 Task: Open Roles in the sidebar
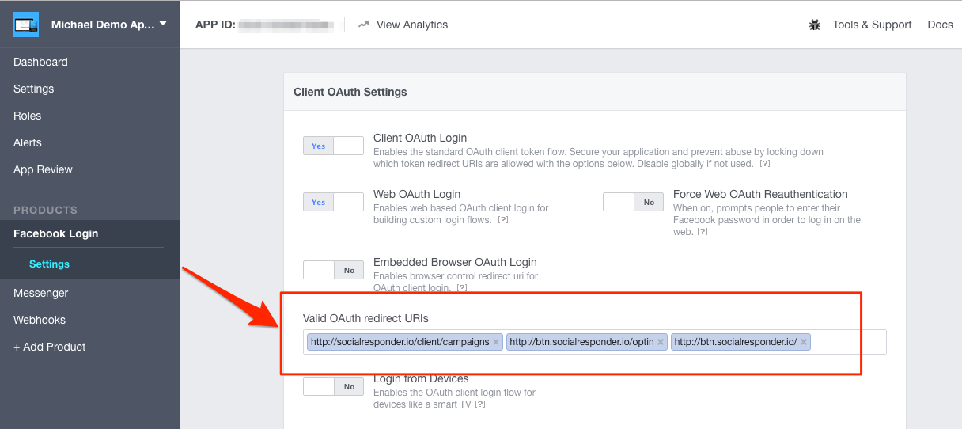coord(27,116)
